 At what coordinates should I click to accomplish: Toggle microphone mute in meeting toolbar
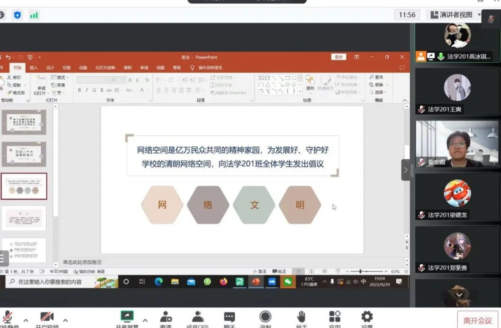point(8,317)
